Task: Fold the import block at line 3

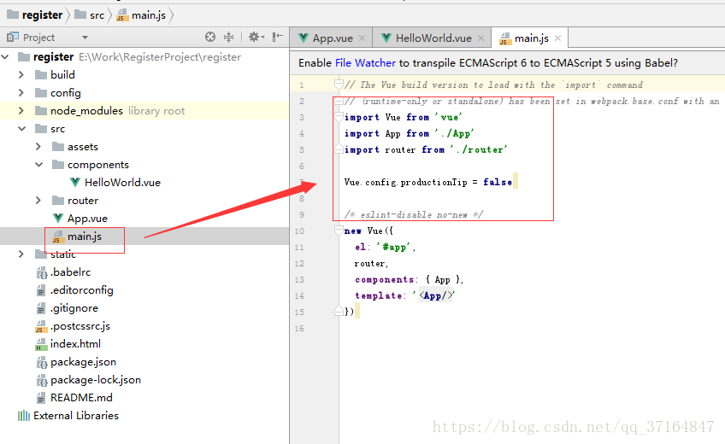Action: [x=339, y=117]
